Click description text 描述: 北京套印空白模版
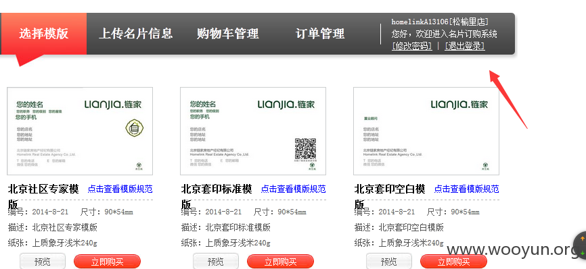The height and width of the screenshot is (269, 586). click(399, 227)
